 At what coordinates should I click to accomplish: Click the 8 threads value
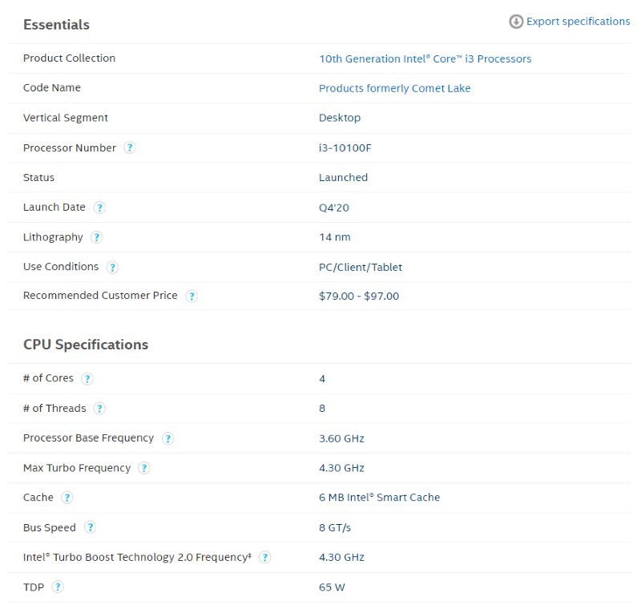322,409
